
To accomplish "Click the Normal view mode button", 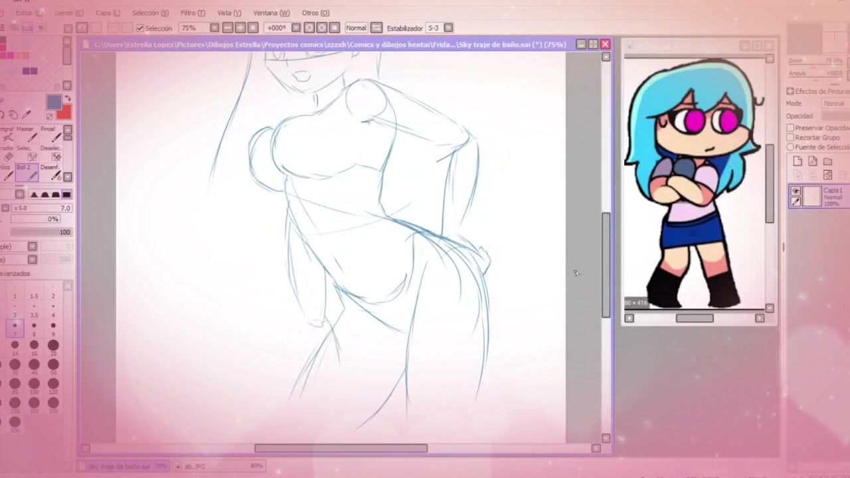I will click(x=356, y=28).
